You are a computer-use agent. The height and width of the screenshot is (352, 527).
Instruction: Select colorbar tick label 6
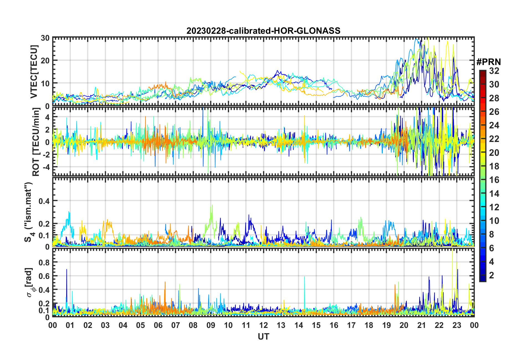point(492,248)
